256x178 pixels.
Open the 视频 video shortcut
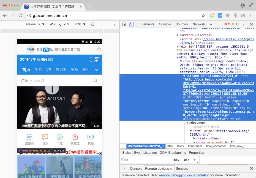pos(91,139)
